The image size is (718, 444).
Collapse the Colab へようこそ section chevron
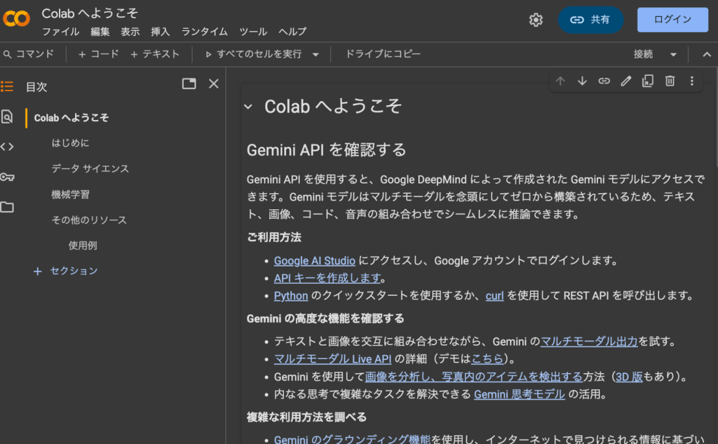[248, 107]
